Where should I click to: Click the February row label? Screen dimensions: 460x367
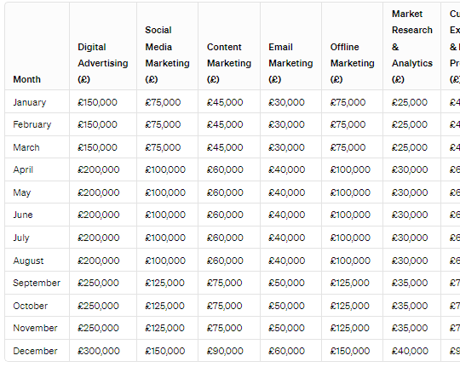pyautogui.click(x=32, y=124)
